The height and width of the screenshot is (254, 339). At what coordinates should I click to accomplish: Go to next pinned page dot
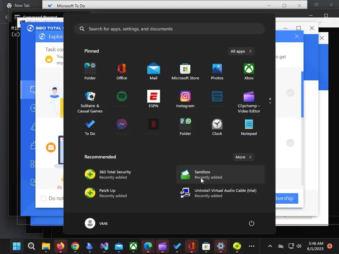tap(270, 103)
